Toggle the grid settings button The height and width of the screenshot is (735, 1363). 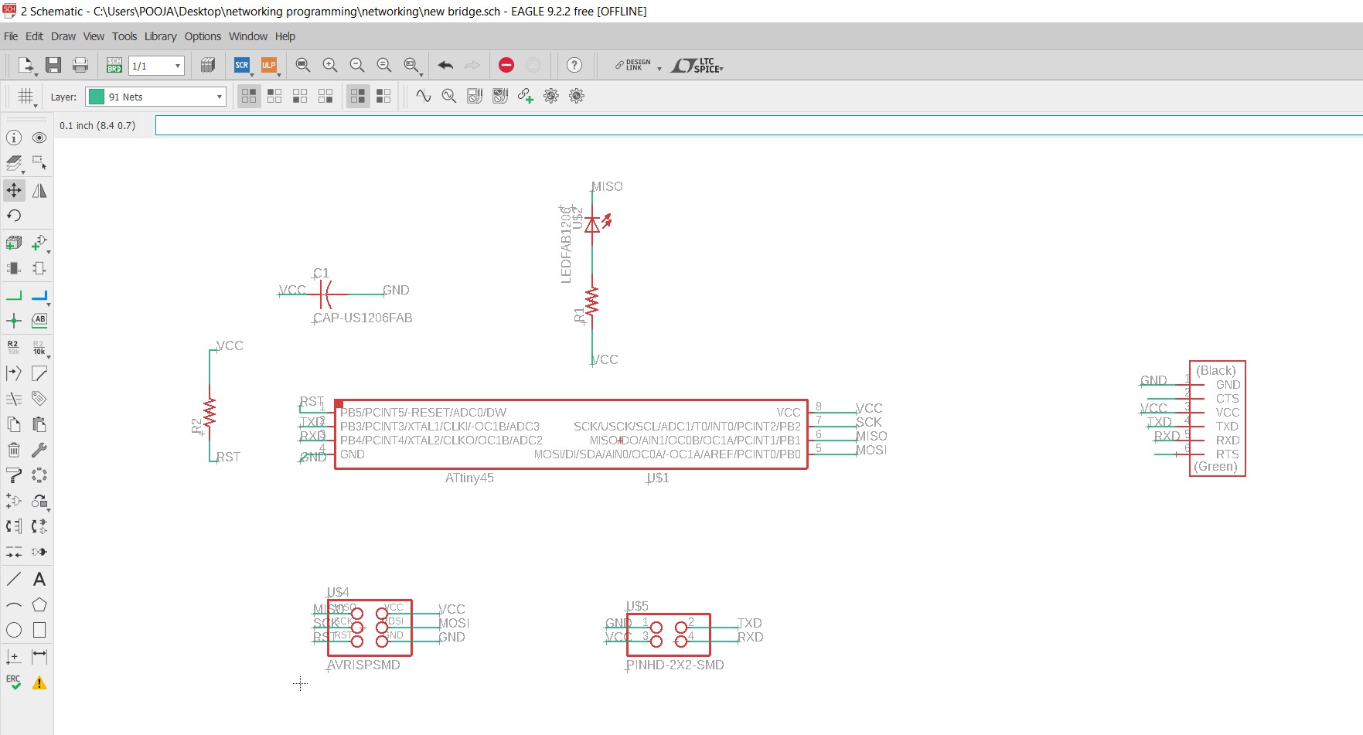pyautogui.click(x=26, y=97)
